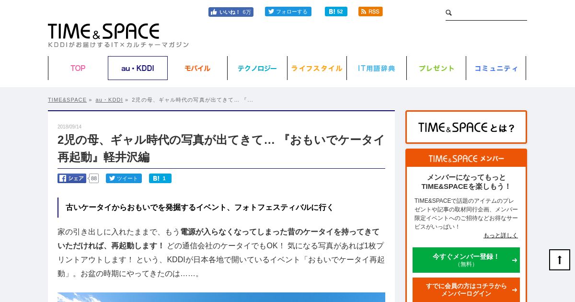
Task: Click the もっと詳しく link
Action: 501,235
